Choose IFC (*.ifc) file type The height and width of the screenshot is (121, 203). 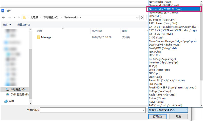154,55
